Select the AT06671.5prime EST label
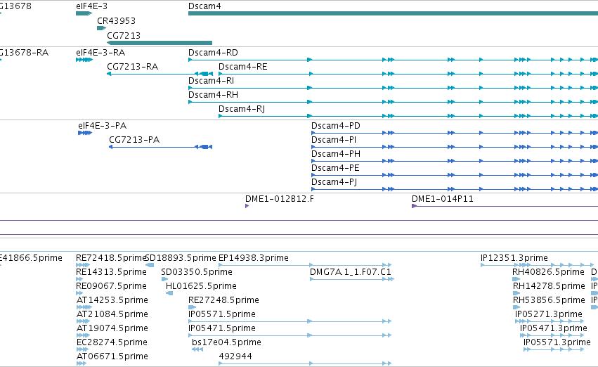This screenshot has height=367, width=598. pos(112,357)
